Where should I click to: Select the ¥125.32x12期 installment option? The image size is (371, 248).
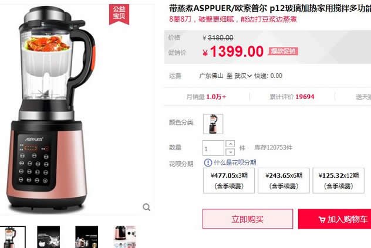[x=338, y=181]
